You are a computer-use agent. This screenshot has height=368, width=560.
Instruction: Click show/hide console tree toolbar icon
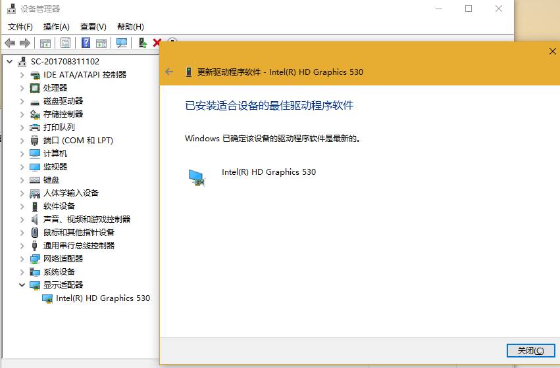pyautogui.click(x=45, y=43)
